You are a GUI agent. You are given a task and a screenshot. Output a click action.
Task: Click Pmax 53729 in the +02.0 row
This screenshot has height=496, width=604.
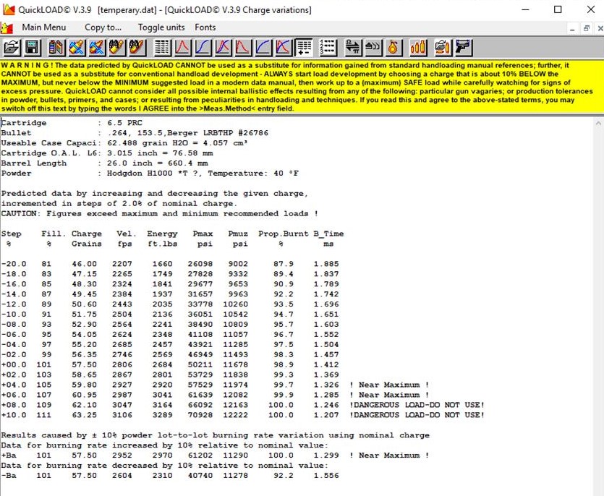coord(200,375)
